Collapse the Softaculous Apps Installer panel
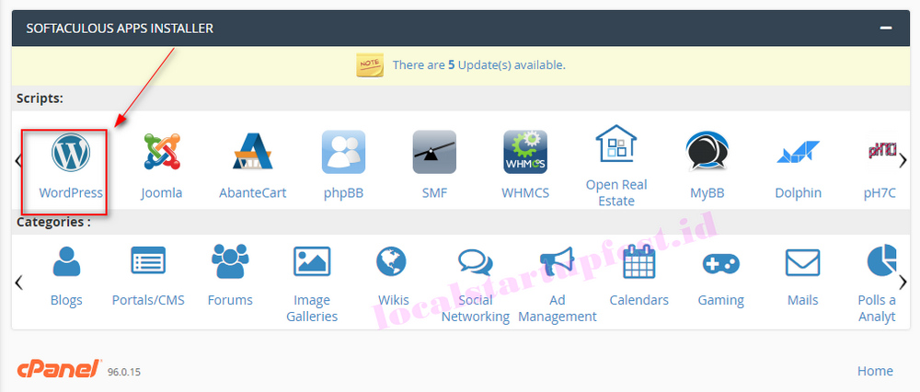 (886, 28)
